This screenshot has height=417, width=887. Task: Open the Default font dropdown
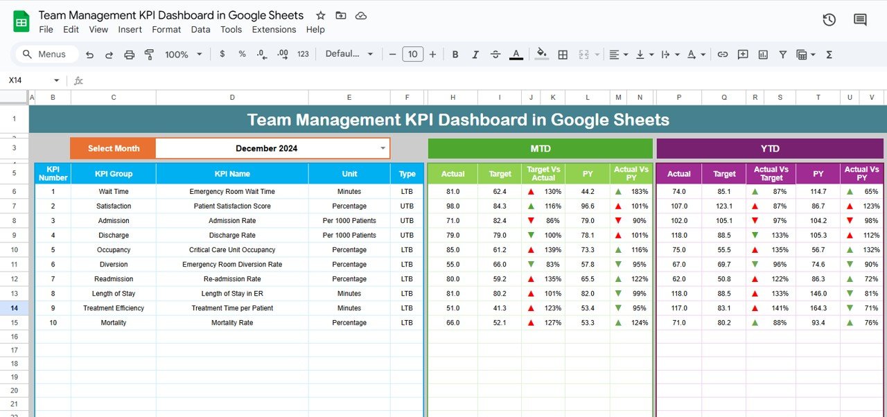pyautogui.click(x=349, y=54)
